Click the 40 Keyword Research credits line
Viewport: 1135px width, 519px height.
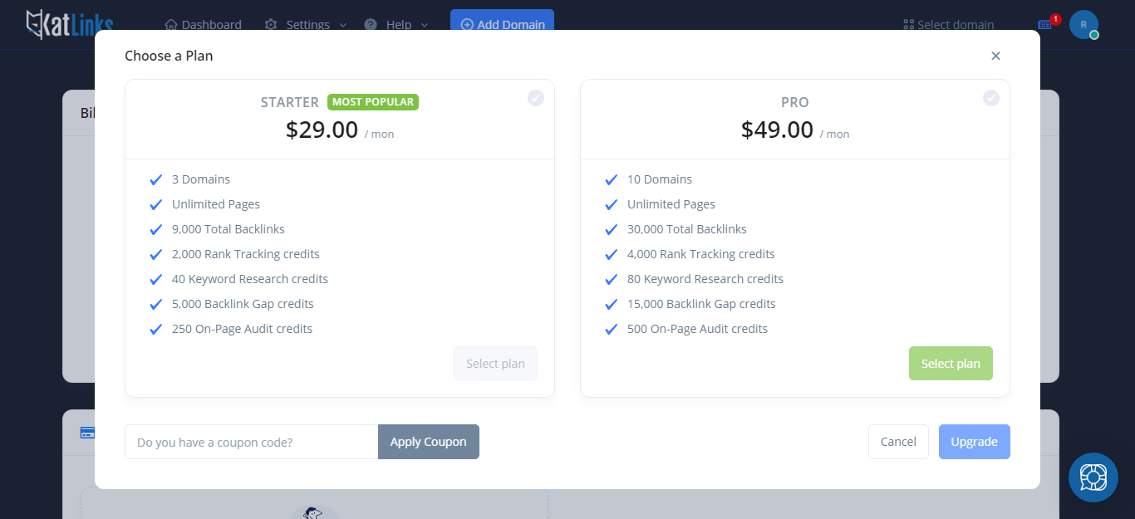[250, 279]
